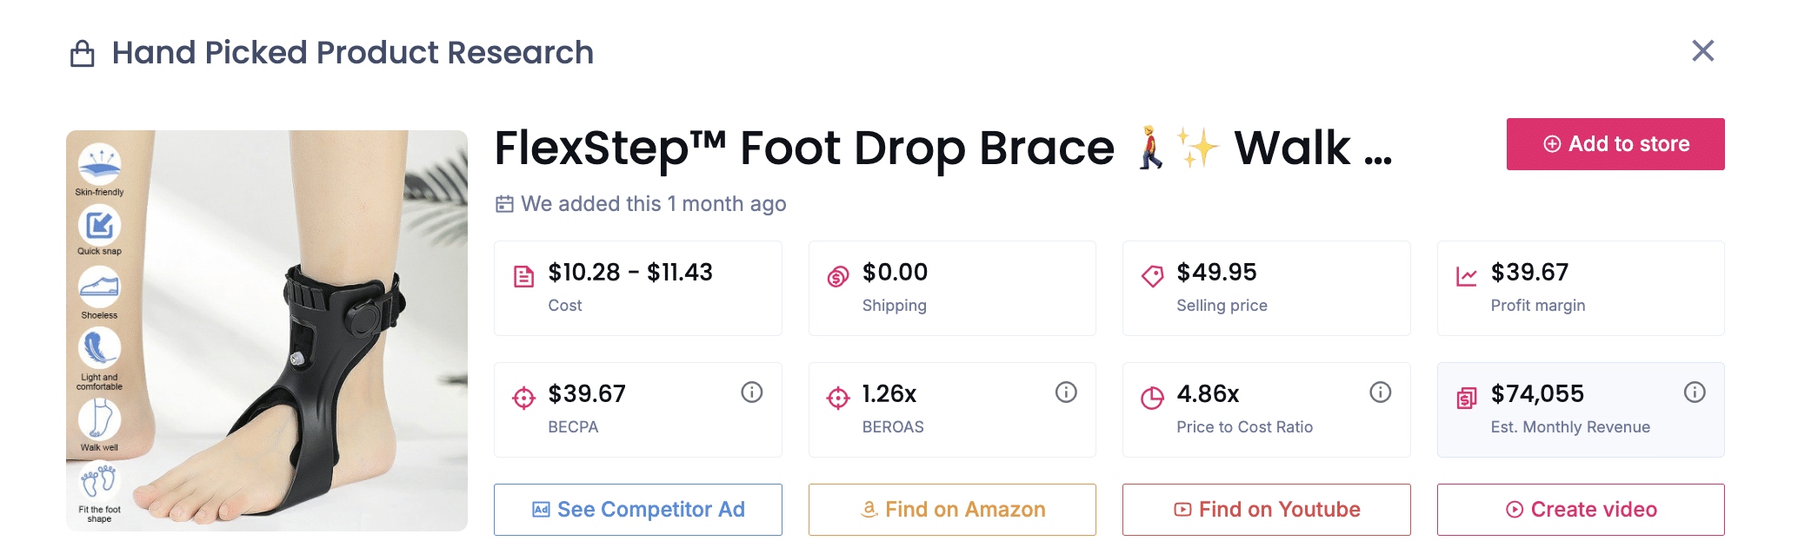This screenshot has height=554, width=1798.
Task: Open the BECPA info tooltip
Action: [752, 392]
